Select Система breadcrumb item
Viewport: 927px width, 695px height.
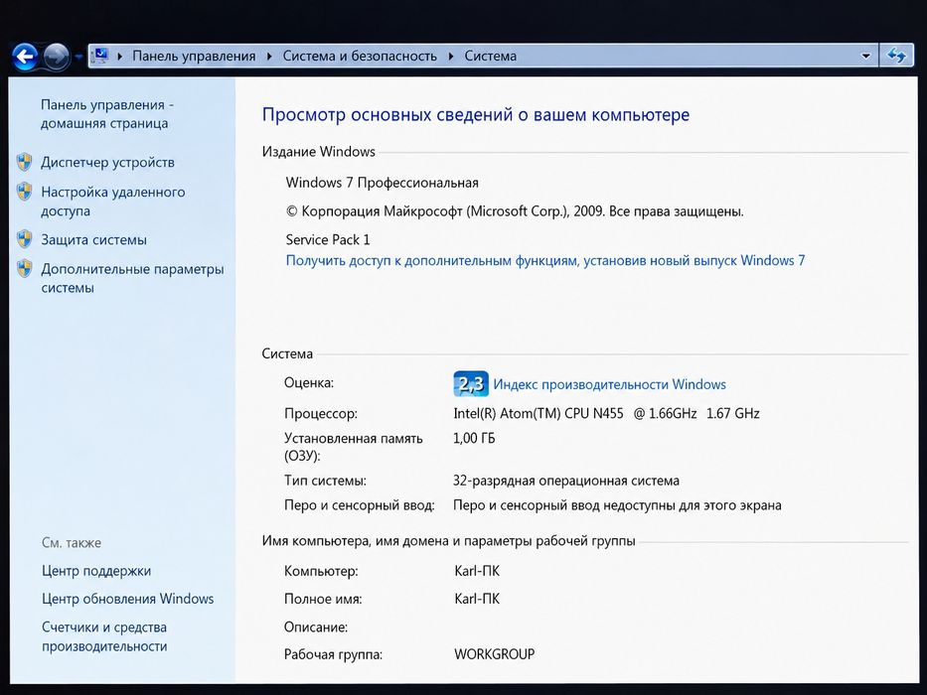pos(490,57)
